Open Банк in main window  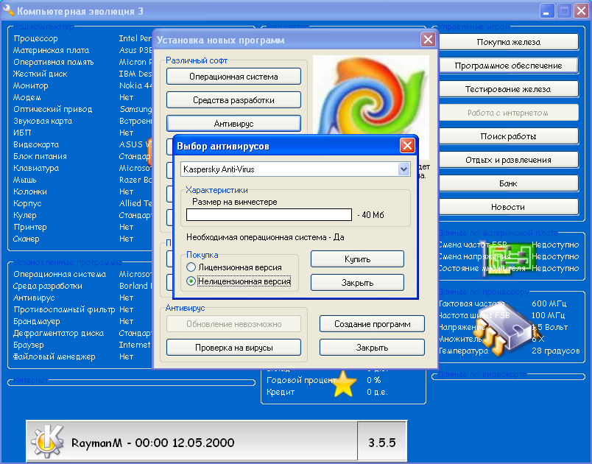tap(509, 183)
